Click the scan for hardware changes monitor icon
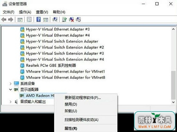177x132 pixels. (x=55, y=19)
